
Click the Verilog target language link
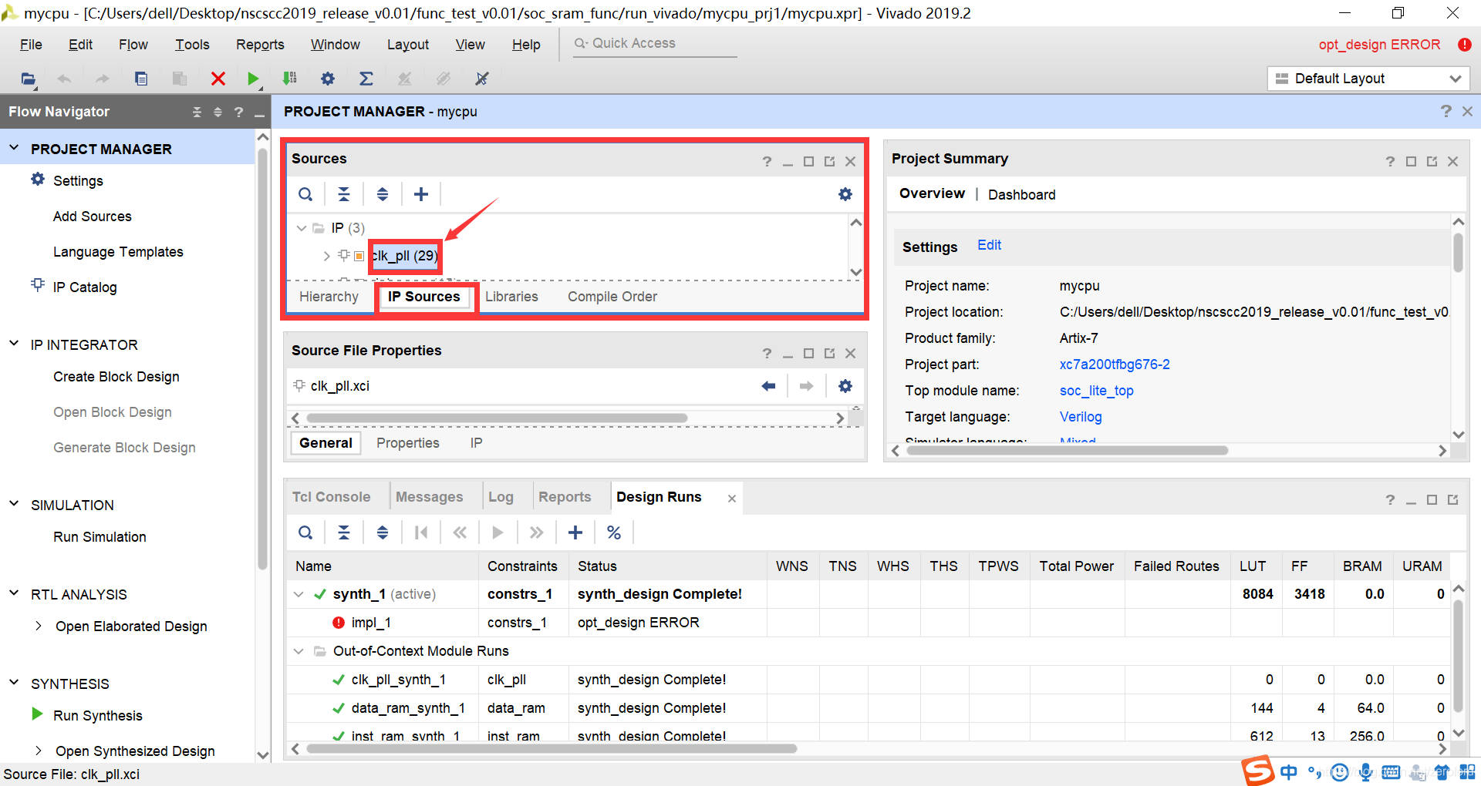click(x=1081, y=417)
